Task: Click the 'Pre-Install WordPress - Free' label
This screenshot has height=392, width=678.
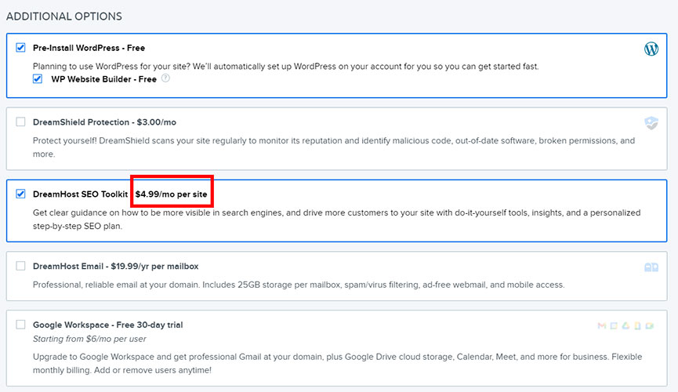Action: point(89,48)
